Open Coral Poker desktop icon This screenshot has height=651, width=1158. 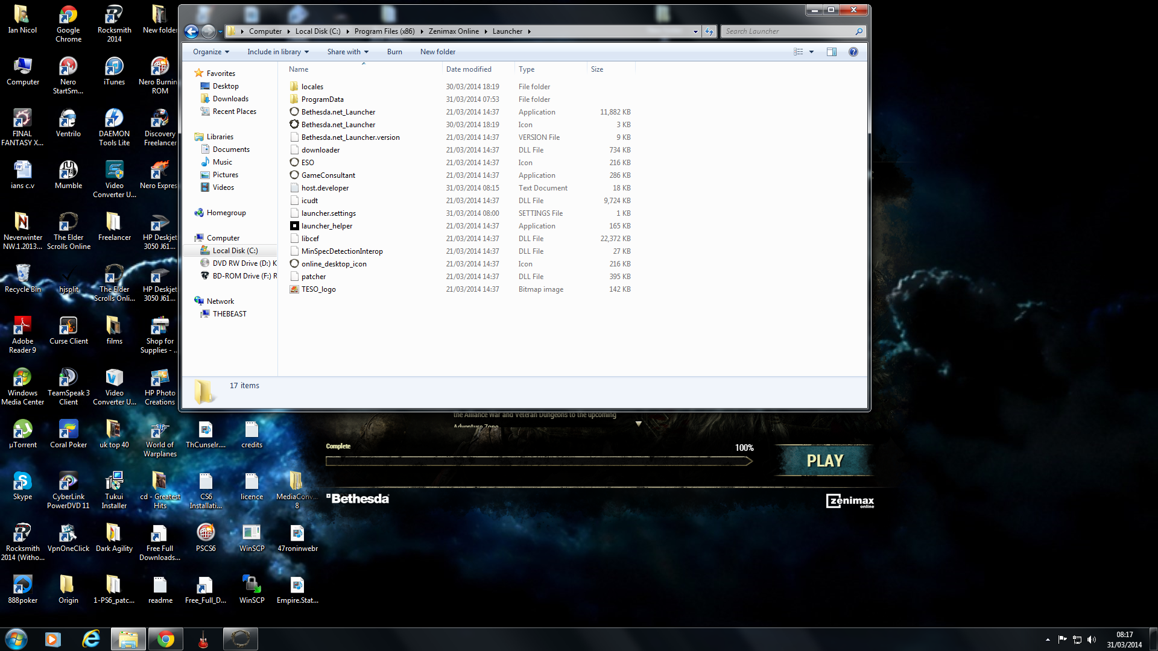68,434
